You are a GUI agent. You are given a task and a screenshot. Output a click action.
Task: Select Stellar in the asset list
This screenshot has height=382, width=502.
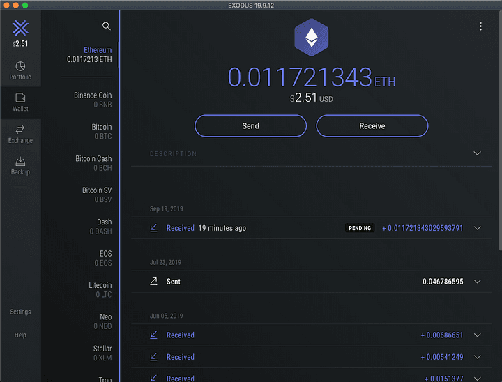tap(102, 353)
